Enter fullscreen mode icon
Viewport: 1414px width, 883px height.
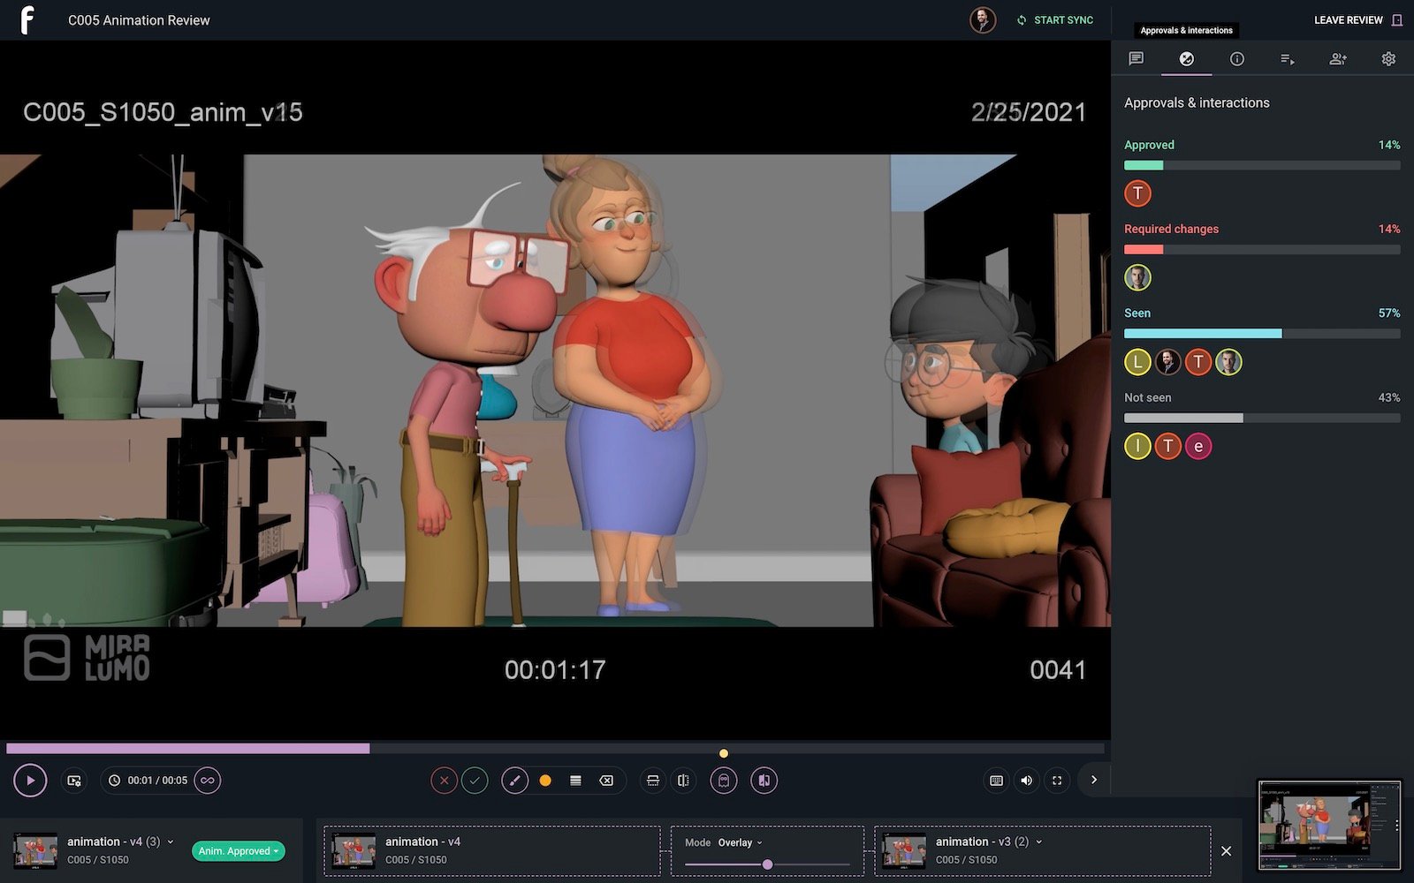(x=1057, y=781)
